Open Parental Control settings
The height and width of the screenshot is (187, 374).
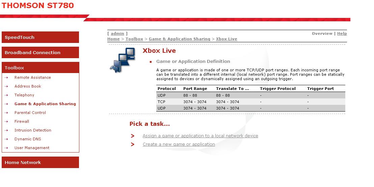pyautogui.click(x=30, y=113)
